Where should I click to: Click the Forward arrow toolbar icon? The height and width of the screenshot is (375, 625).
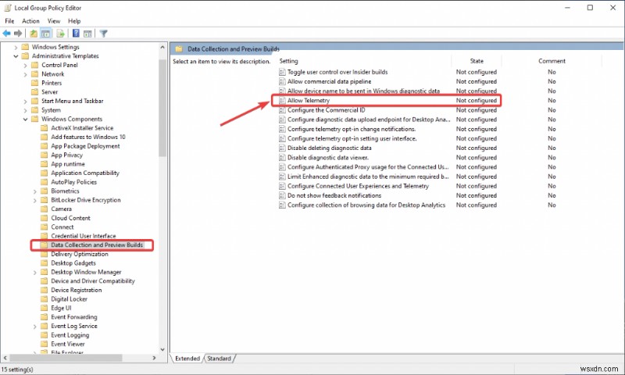click(17, 34)
